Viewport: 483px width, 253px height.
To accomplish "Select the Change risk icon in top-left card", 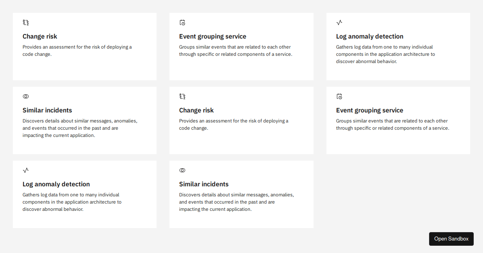I will click(x=25, y=22).
